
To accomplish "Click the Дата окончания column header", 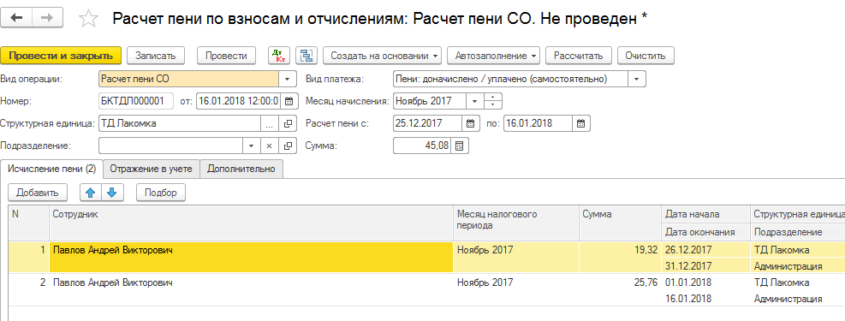I will tap(705, 232).
